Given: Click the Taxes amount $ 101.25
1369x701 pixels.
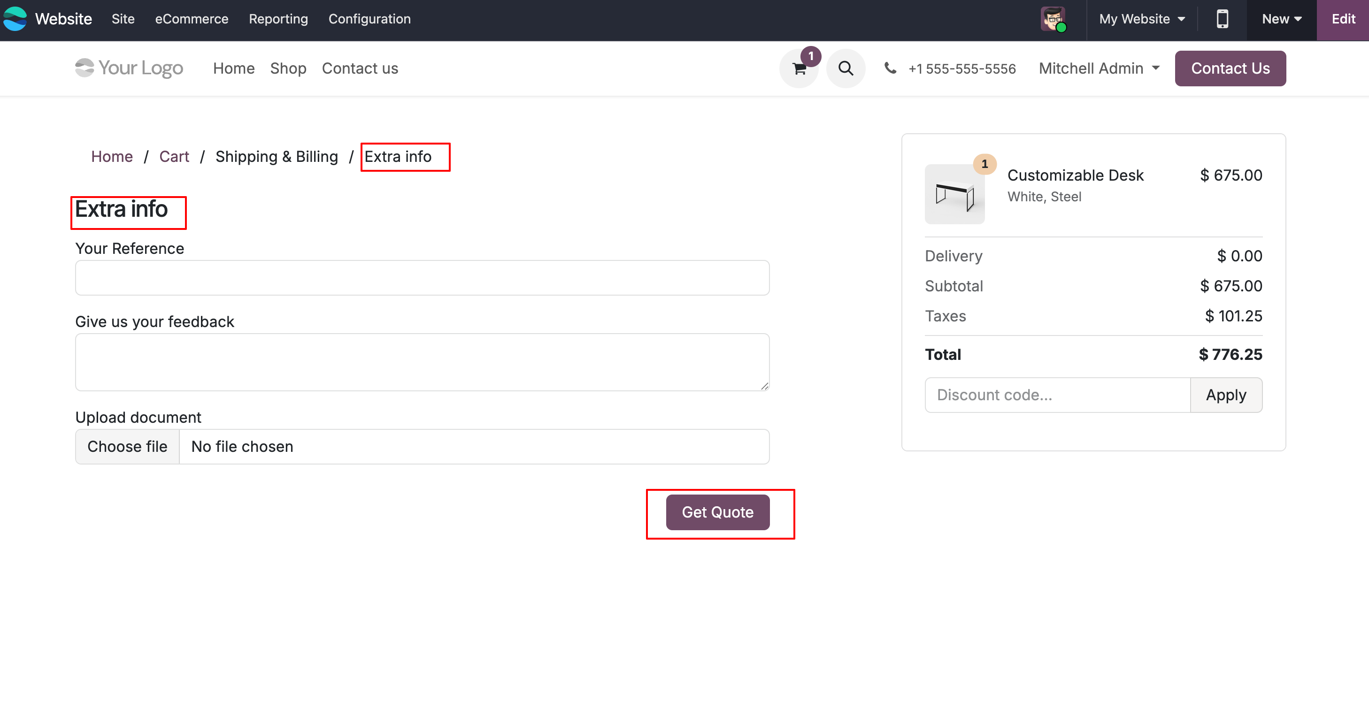Looking at the screenshot, I should click(x=1233, y=316).
